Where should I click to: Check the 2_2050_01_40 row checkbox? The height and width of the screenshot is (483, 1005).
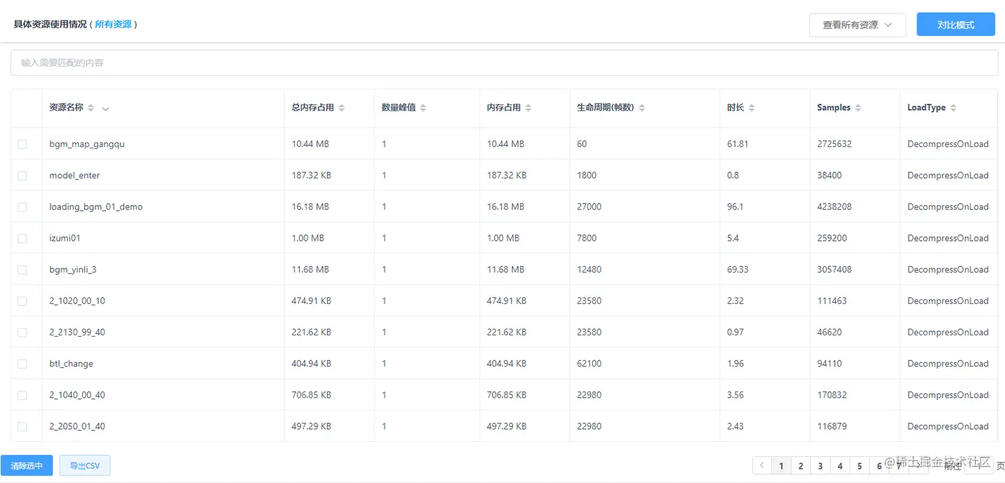click(x=22, y=426)
